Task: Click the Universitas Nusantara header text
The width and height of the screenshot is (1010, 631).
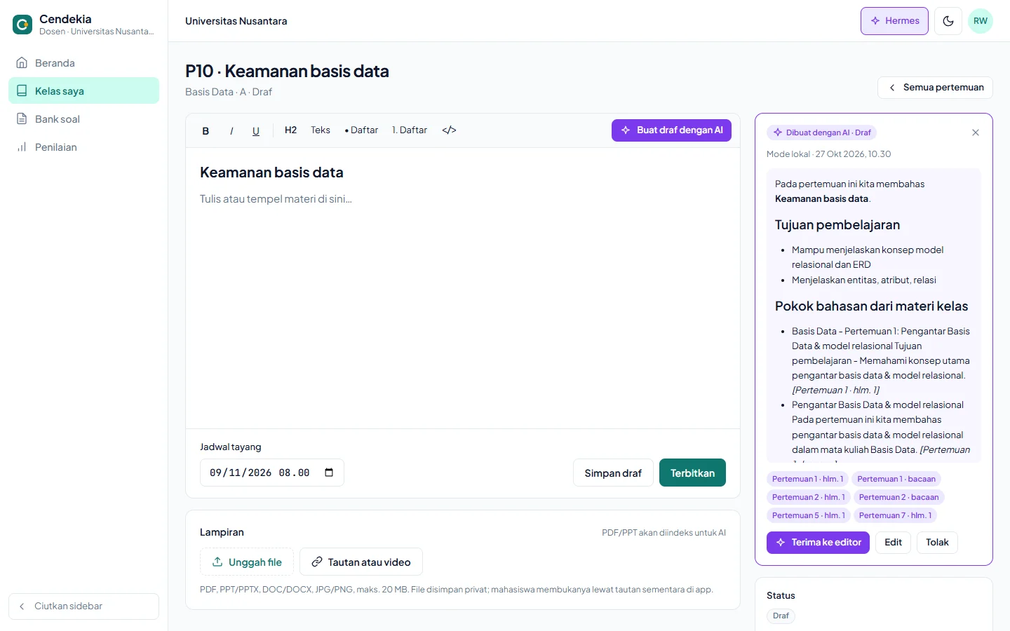Action: click(236, 21)
